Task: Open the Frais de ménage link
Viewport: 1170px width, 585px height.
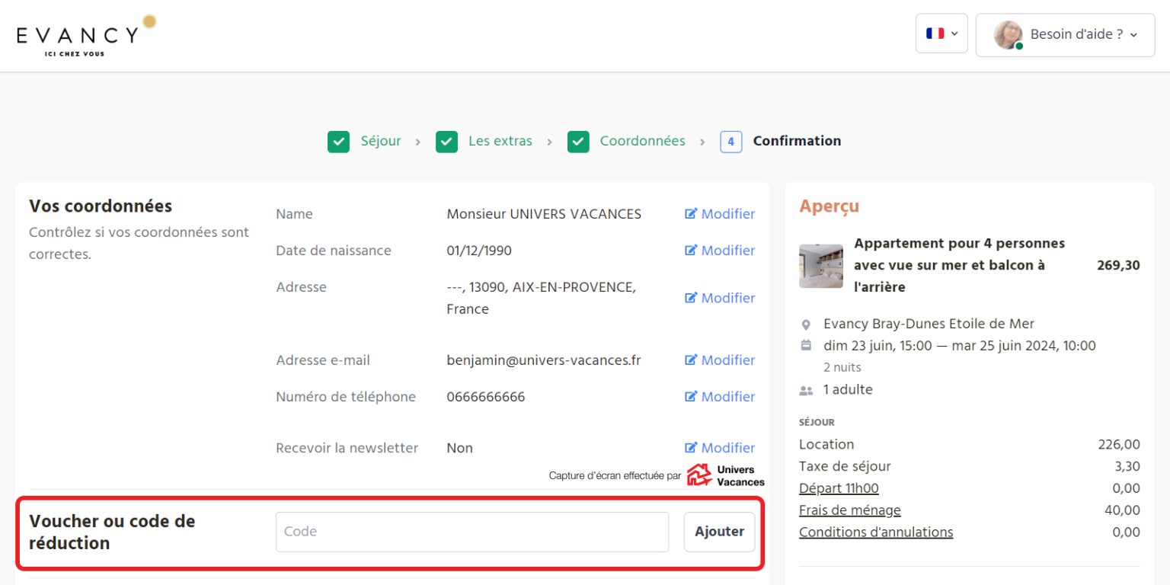Action: pos(849,510)
